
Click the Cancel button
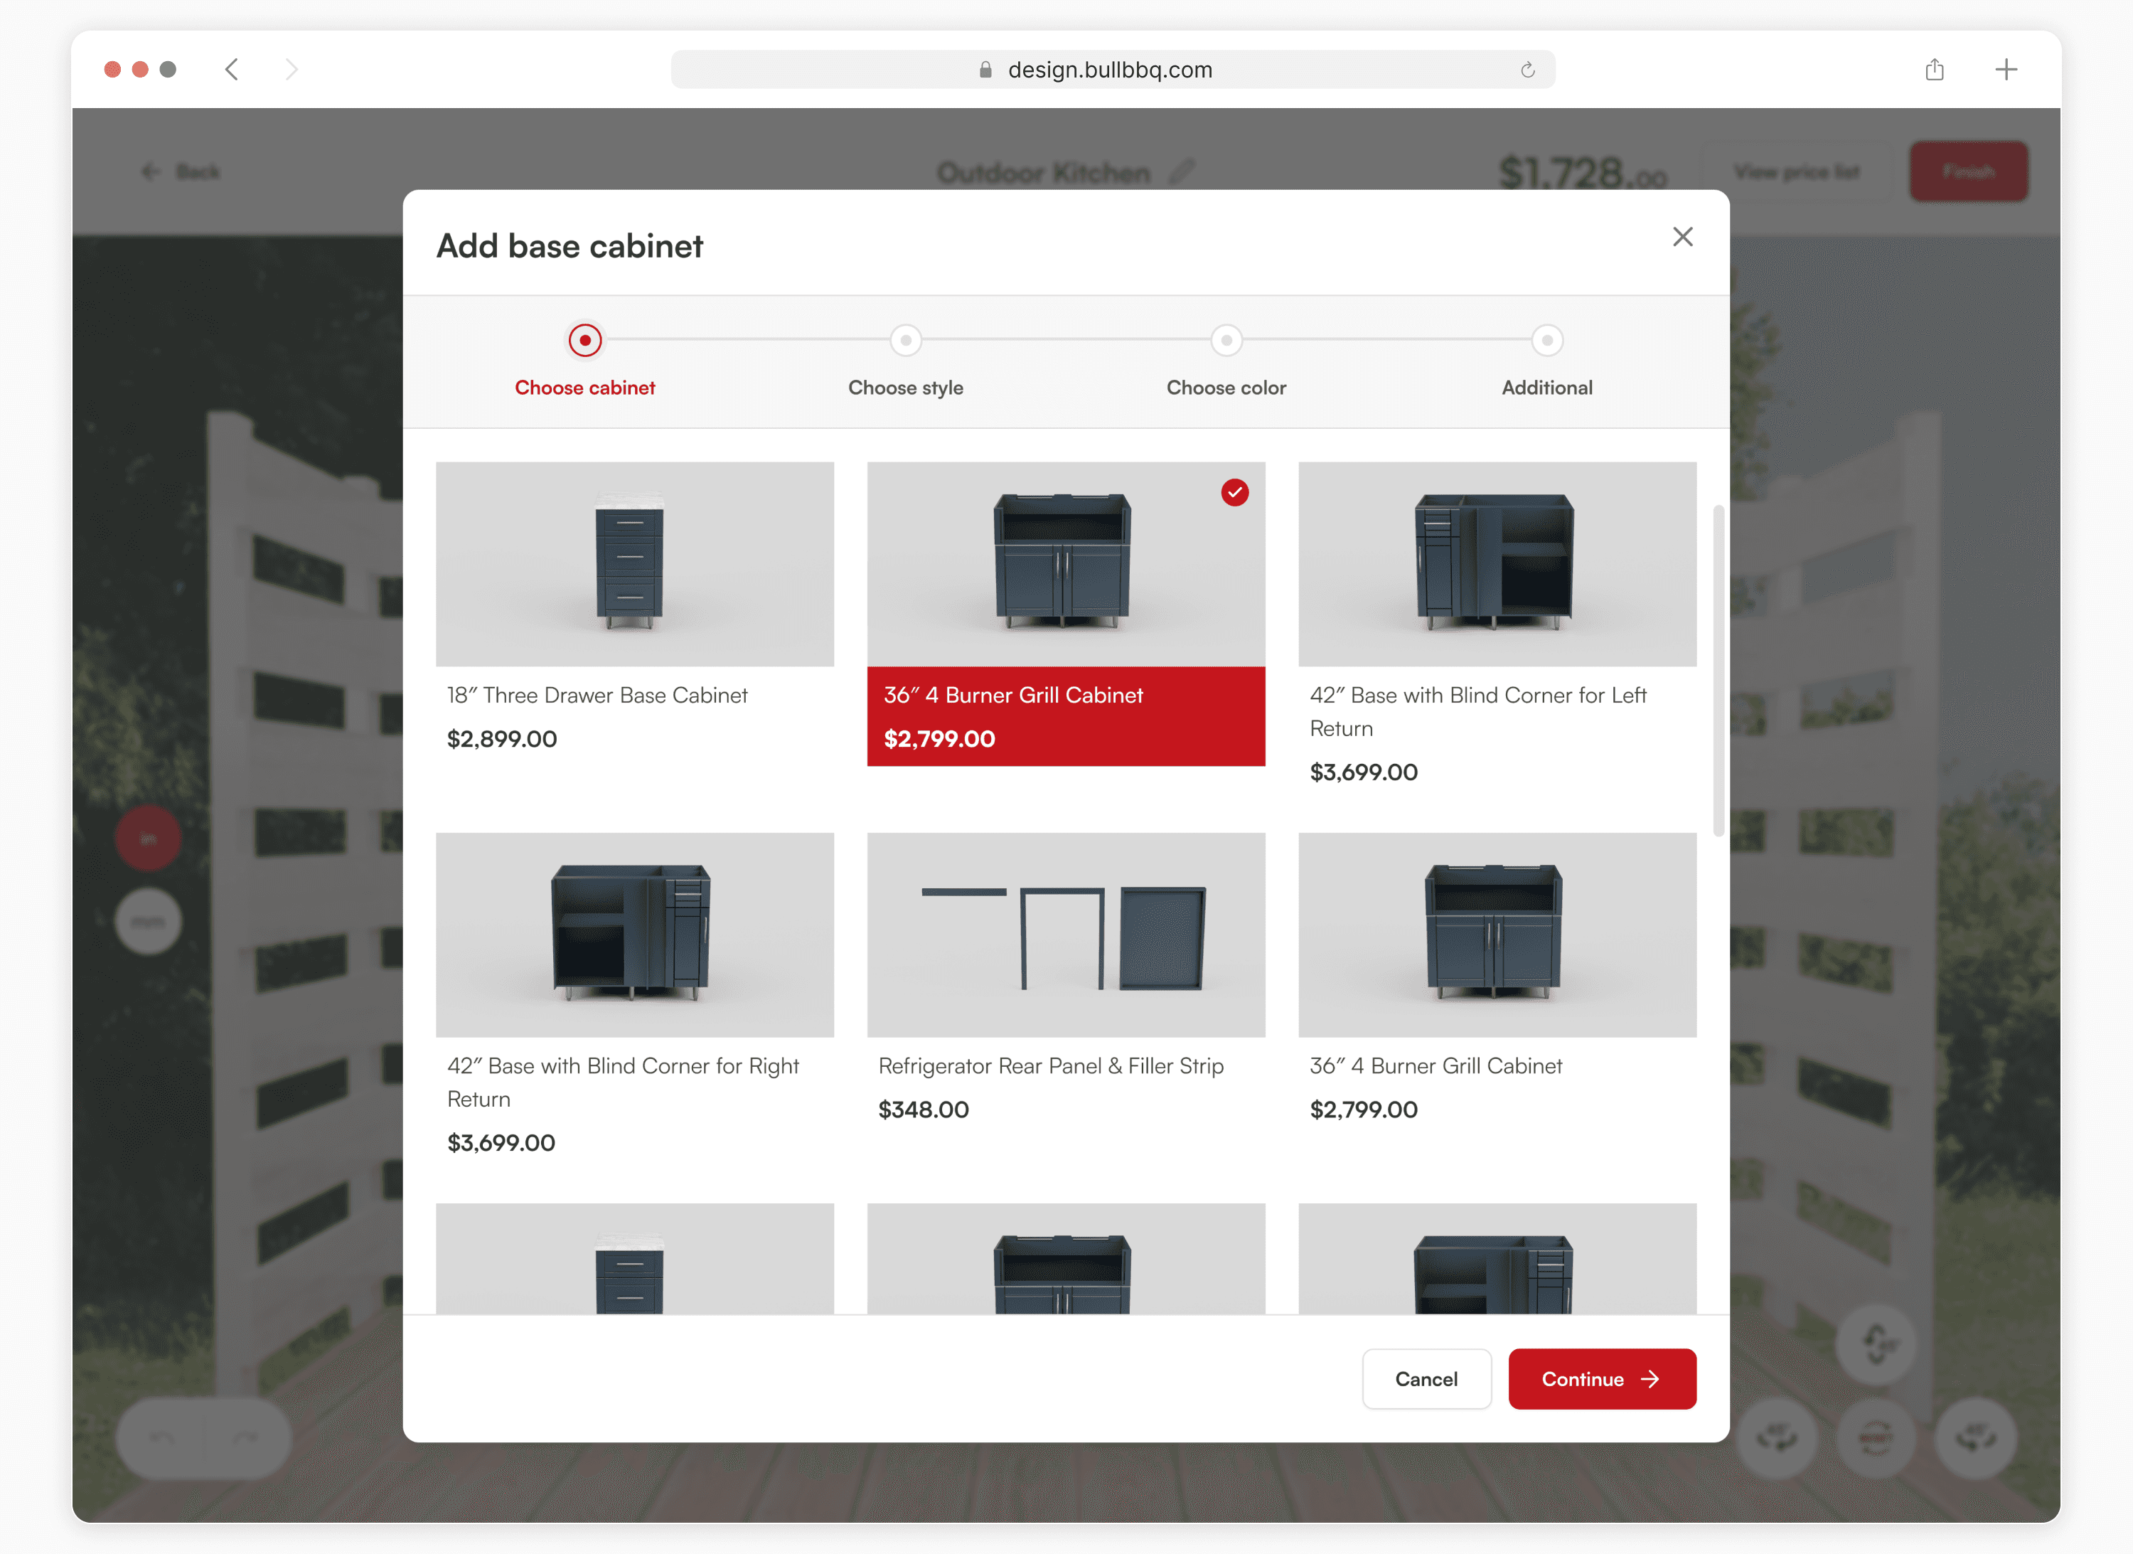click(x=1426, y=1378)
